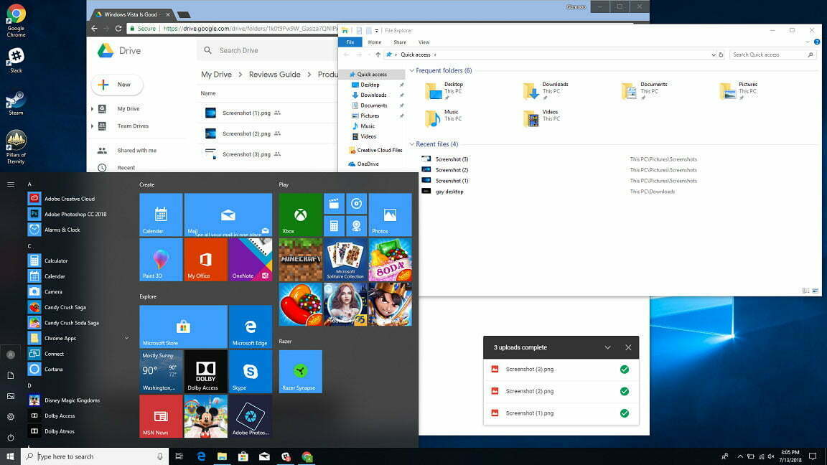Screen dimensions: 827x465
Task: Click the Search Quick access box
Action: 772,55
